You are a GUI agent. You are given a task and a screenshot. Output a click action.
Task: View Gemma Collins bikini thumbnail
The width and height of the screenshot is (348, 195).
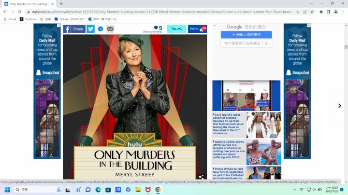tap(264, 152)
